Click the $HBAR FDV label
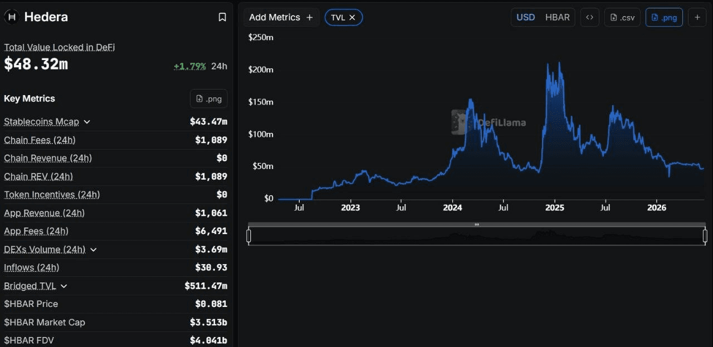This screenshot has height=347, width=713. (x=29, y=340)
